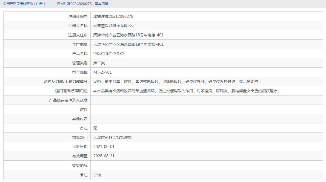This screenshot has height=182, width=326.
Task: Select the registration number 津械注准20212090278 in the title
Action: 74,4
